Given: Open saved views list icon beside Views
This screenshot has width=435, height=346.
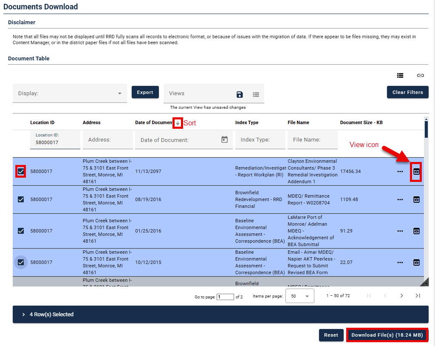Looking at the screenshot, I should 256,94.
